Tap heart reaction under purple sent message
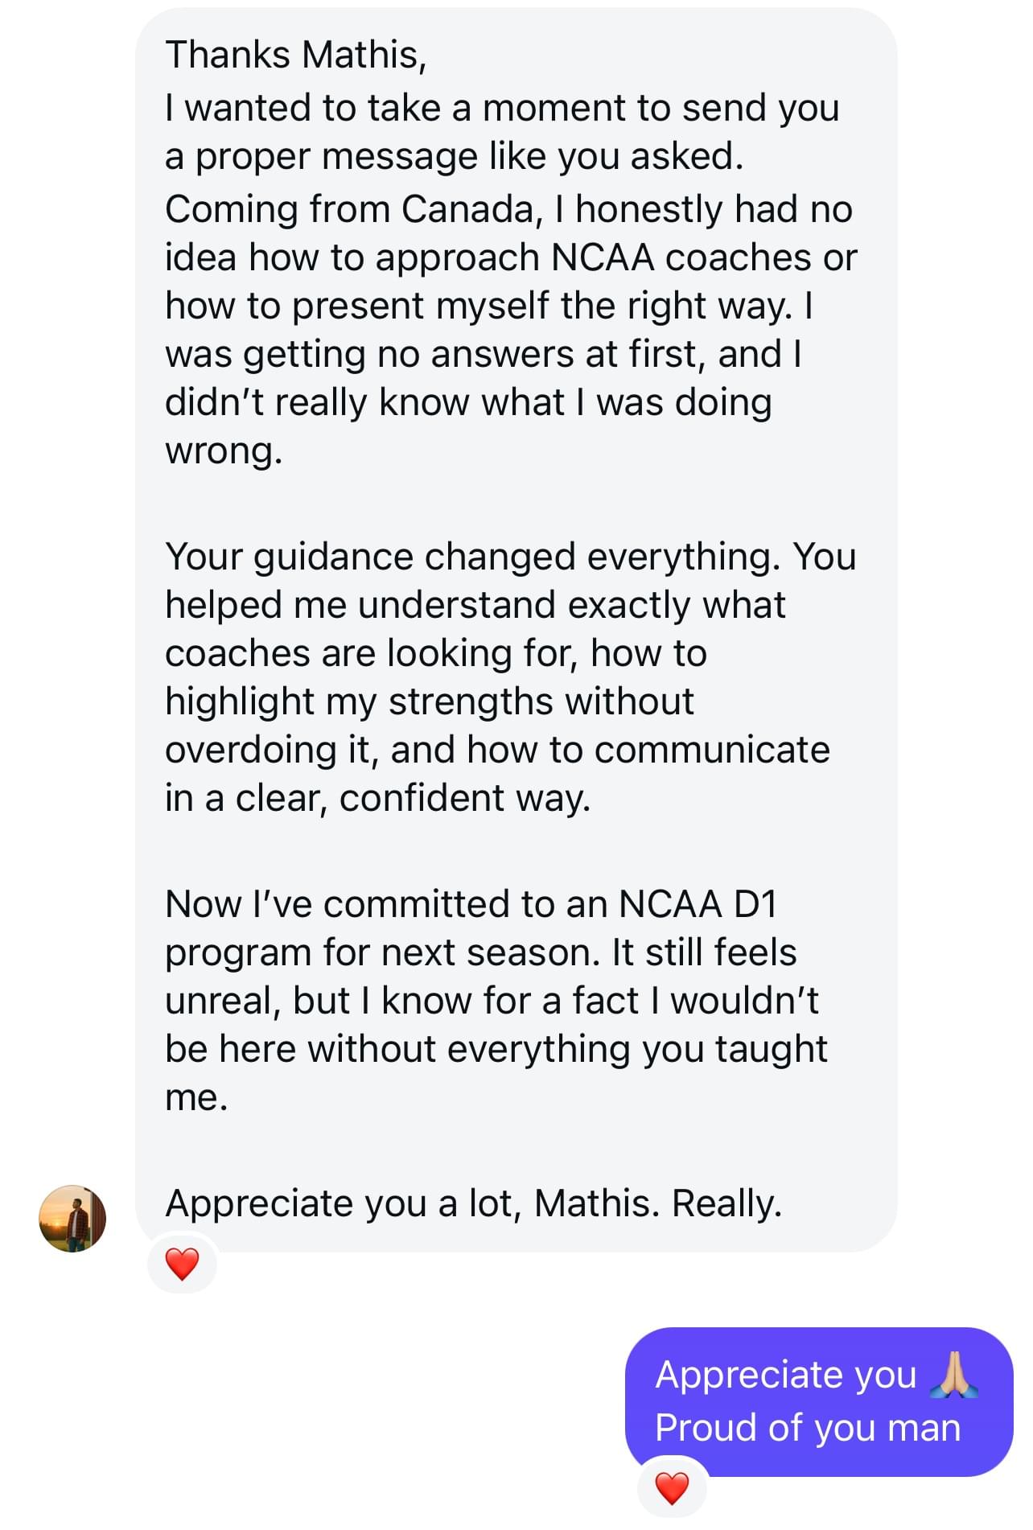Image resolution: width=1033 pixels, height=1530 pixels. [672, 1488]
